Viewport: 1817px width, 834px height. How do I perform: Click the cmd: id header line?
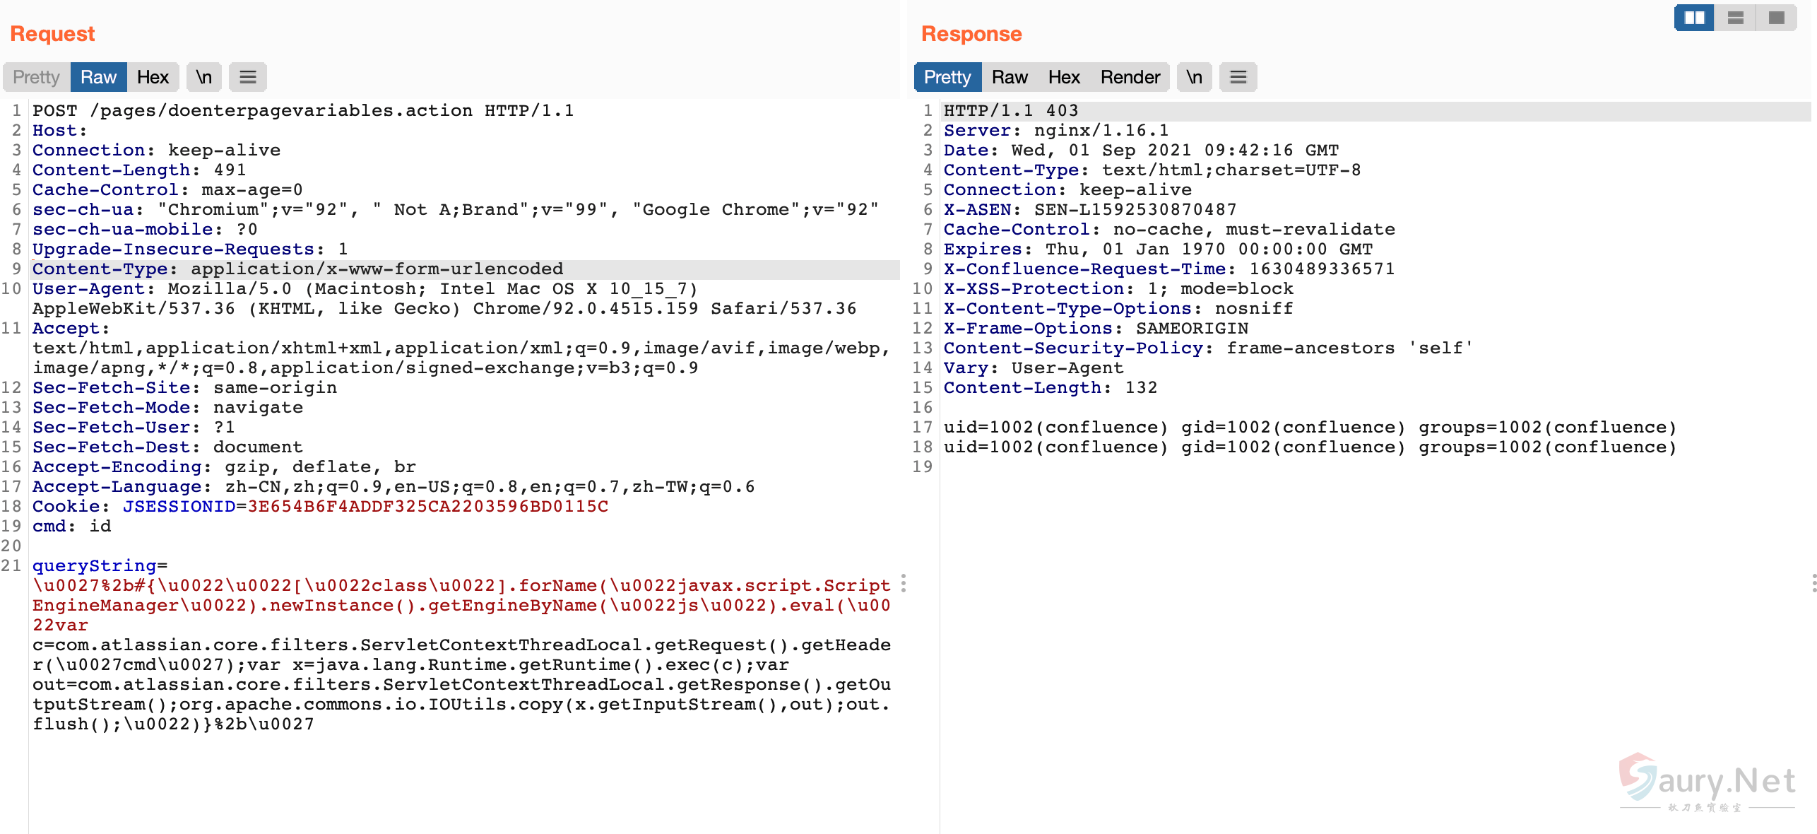pos(71,527)
